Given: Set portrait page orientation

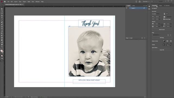Looking at the screenshot, I should point(164,14).
